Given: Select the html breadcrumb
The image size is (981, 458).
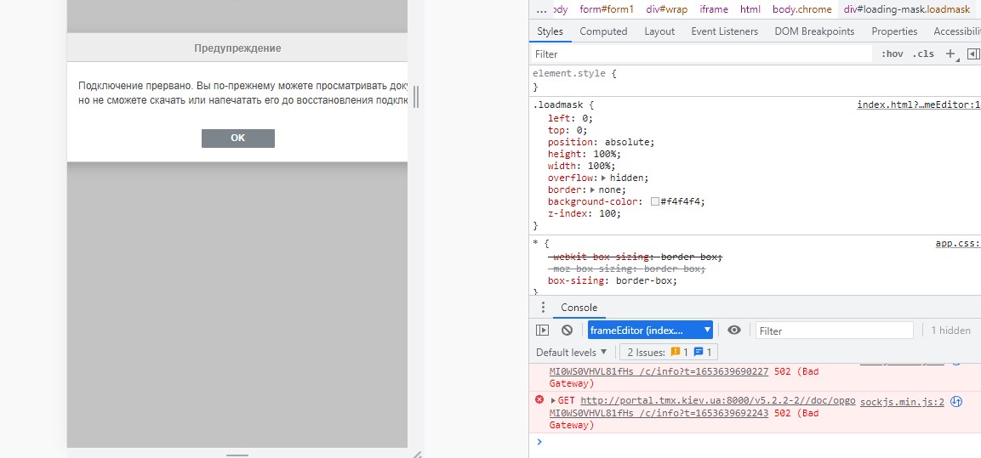Looking at the screenshot, I should 750,9.
